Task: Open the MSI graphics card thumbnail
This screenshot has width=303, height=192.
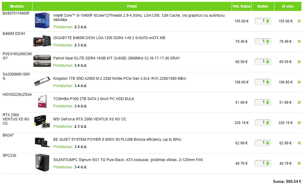Action: coord(42,122)
